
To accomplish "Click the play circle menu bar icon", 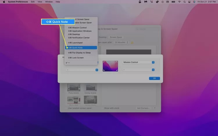I will tap(162, 2).
